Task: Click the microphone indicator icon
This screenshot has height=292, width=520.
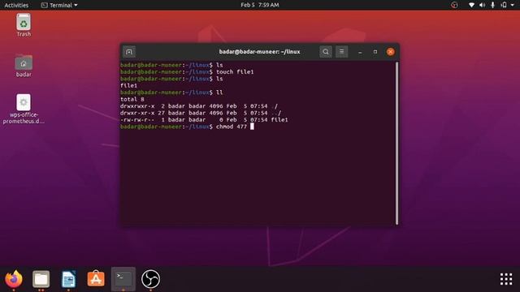Action: click(493, 5)
